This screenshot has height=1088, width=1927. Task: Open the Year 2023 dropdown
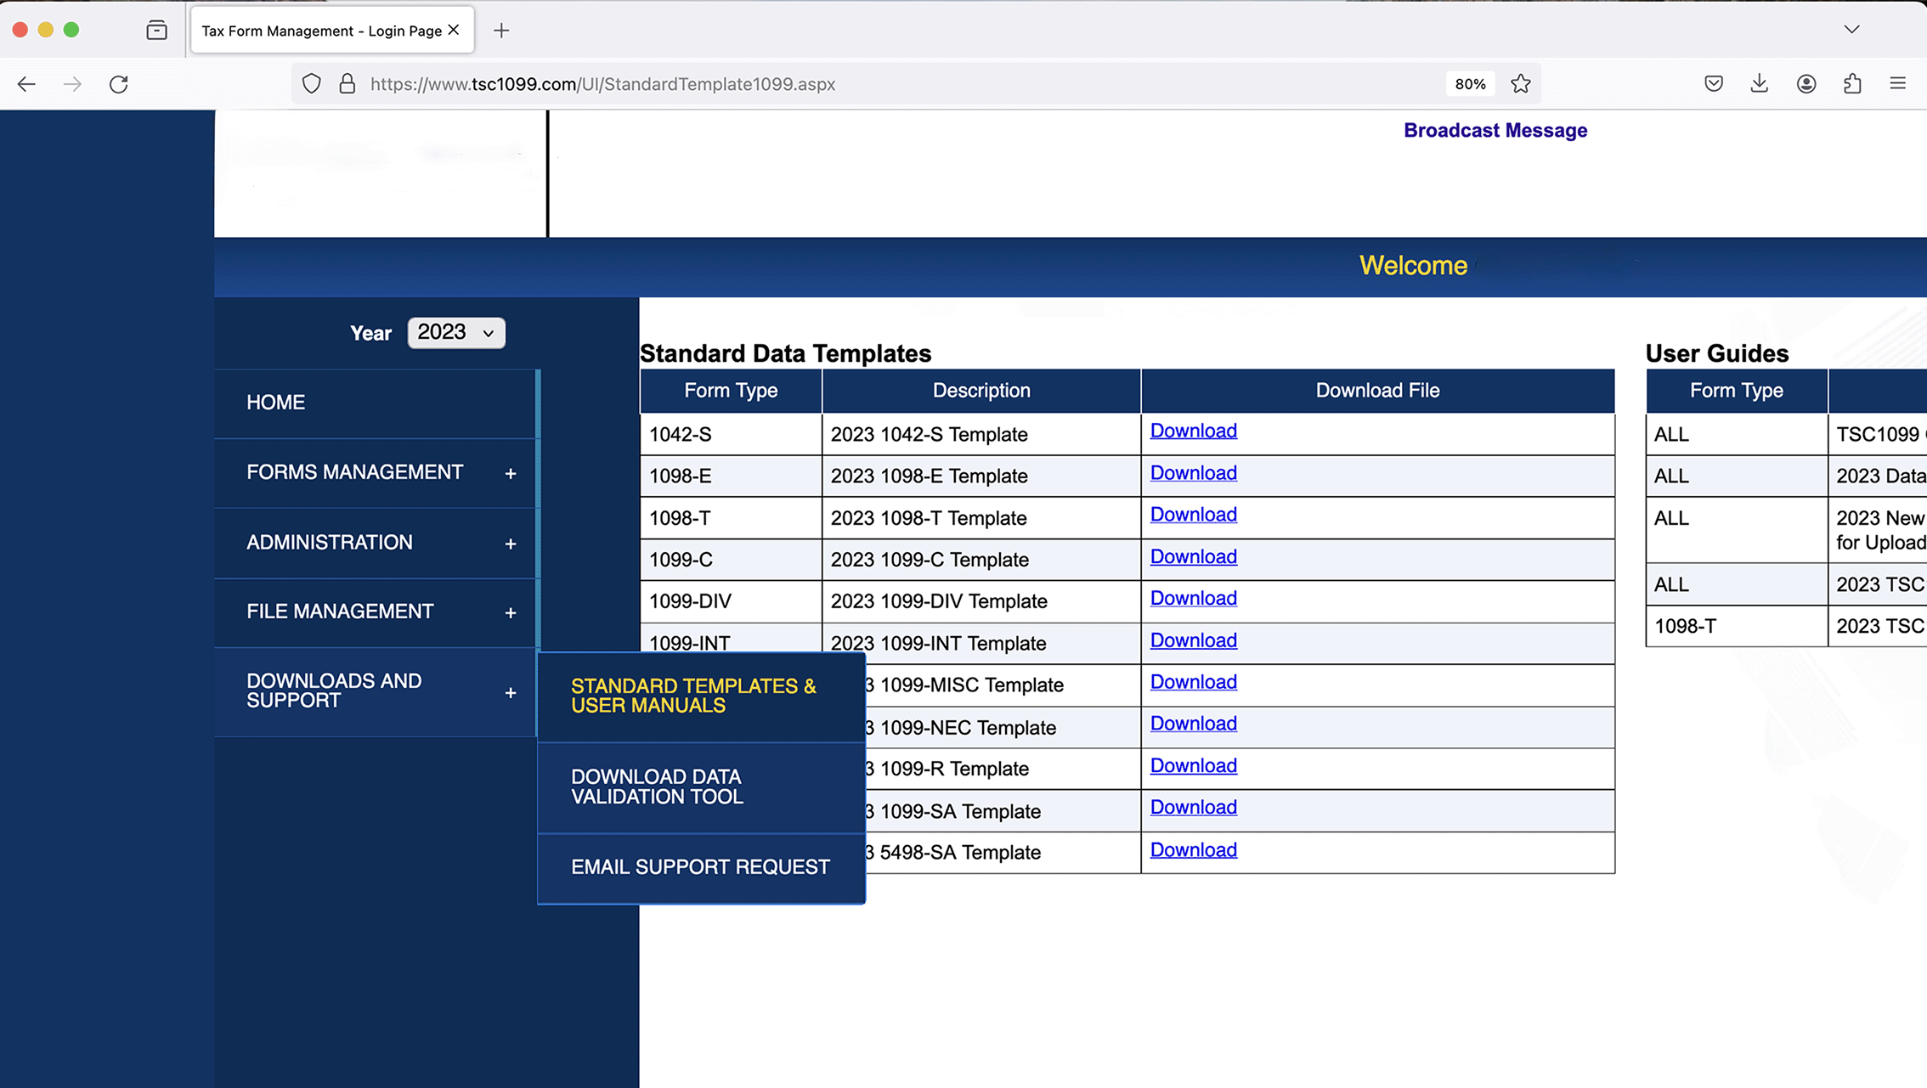(x=456, y=332)
